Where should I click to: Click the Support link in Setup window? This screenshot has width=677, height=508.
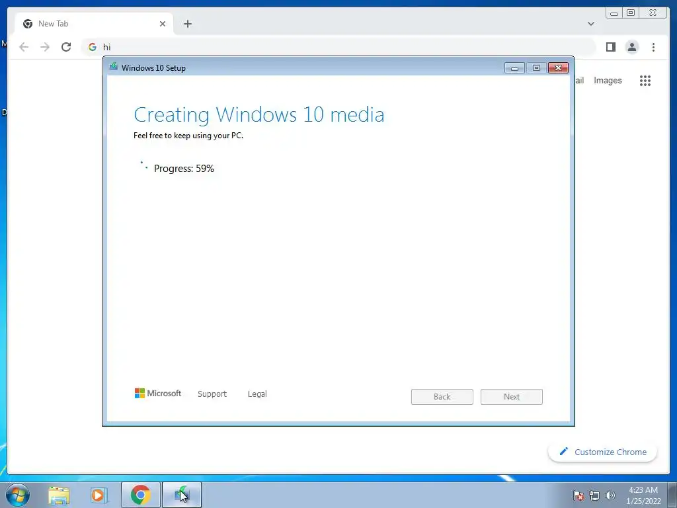coord(212,394)
